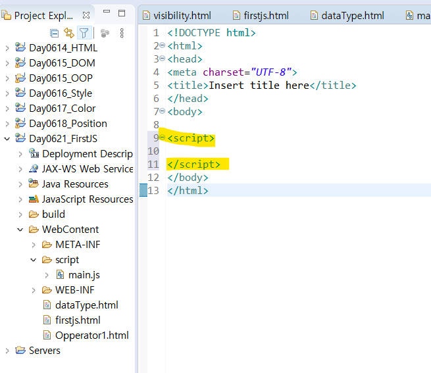The width and height of the screenshot is (431, 373).
Task: Click the Day0618_Position project icon
Action: pyautogui.click(x=20, y=123)
